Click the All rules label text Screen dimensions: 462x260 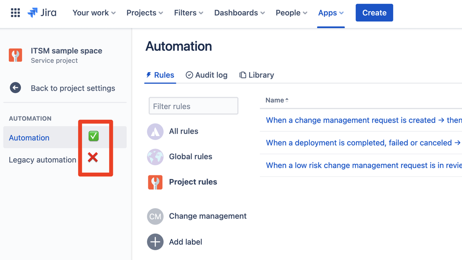pos(184,131)
